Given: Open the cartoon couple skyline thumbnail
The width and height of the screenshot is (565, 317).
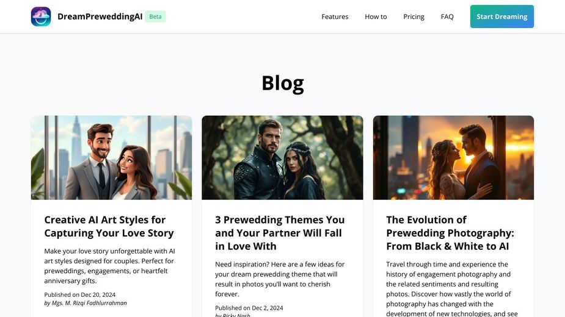Looking at the screenshot, I should point(111,158).
